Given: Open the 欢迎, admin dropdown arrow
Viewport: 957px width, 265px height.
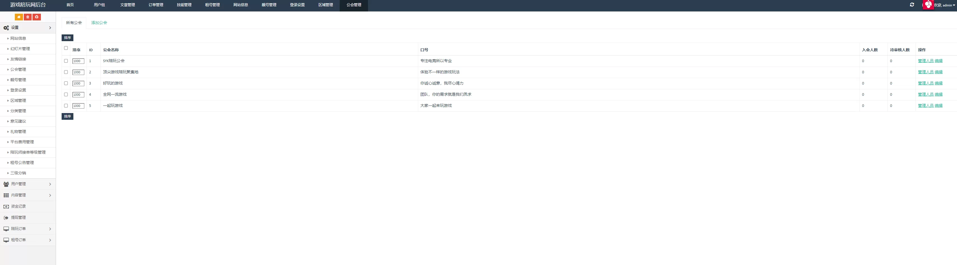Looking at the screenshot, I should tap(954, 5).
